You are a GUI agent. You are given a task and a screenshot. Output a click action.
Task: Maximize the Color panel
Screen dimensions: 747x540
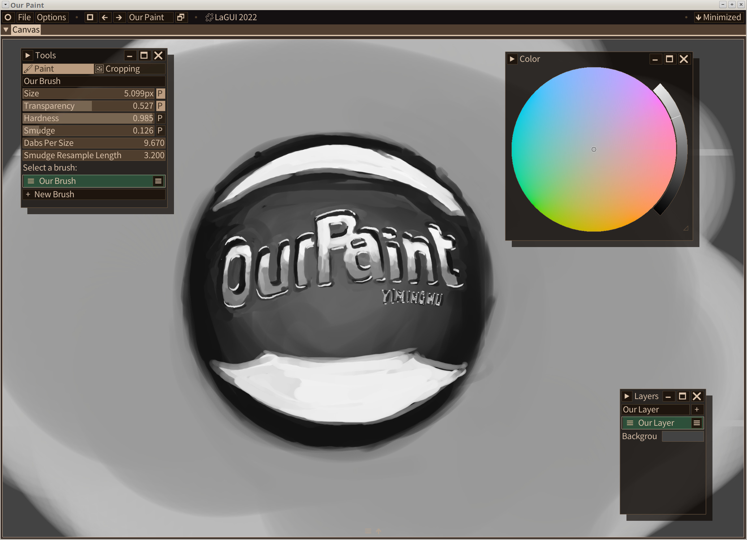pyautogui.click(x=669, y=59)
